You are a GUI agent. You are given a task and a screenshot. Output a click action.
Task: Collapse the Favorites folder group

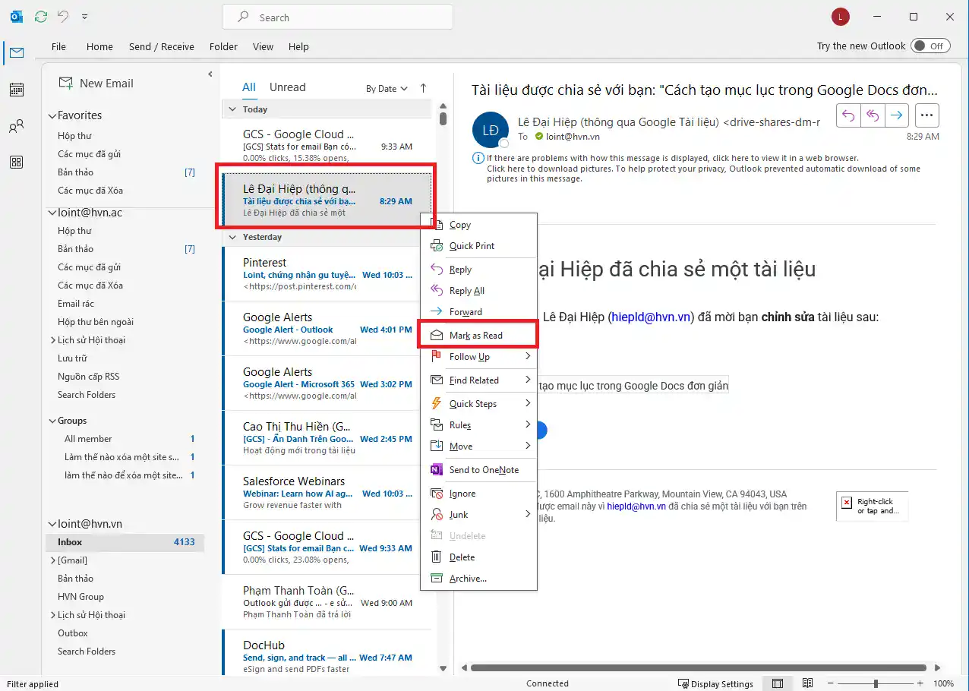point(52,116)
